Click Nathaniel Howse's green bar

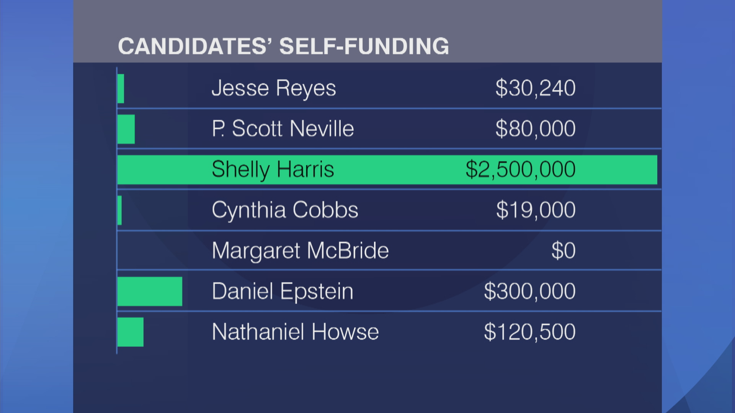coord(131,332)
